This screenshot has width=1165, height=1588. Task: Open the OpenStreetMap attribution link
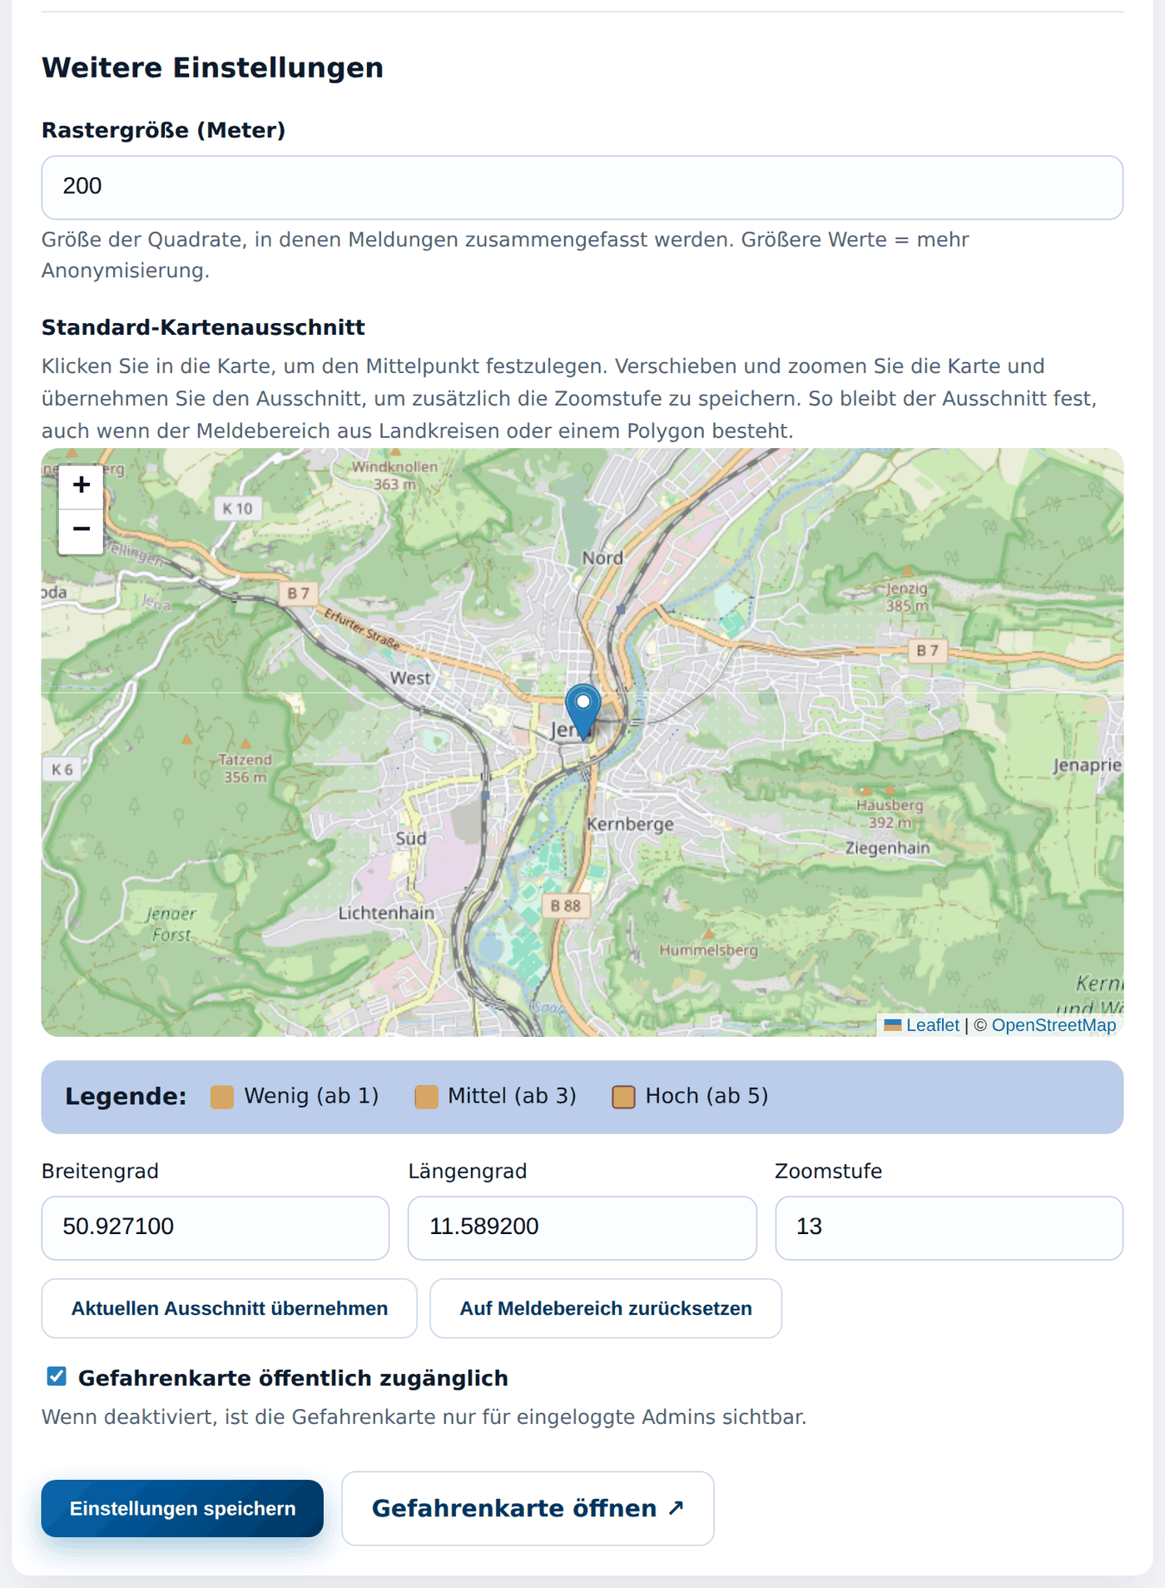coord(1053,1025)
